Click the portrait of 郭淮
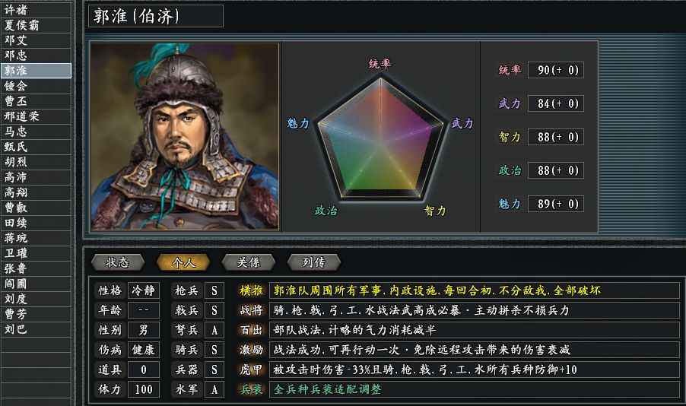The height and width of the screenshot is (406, 686). point(185,137)
